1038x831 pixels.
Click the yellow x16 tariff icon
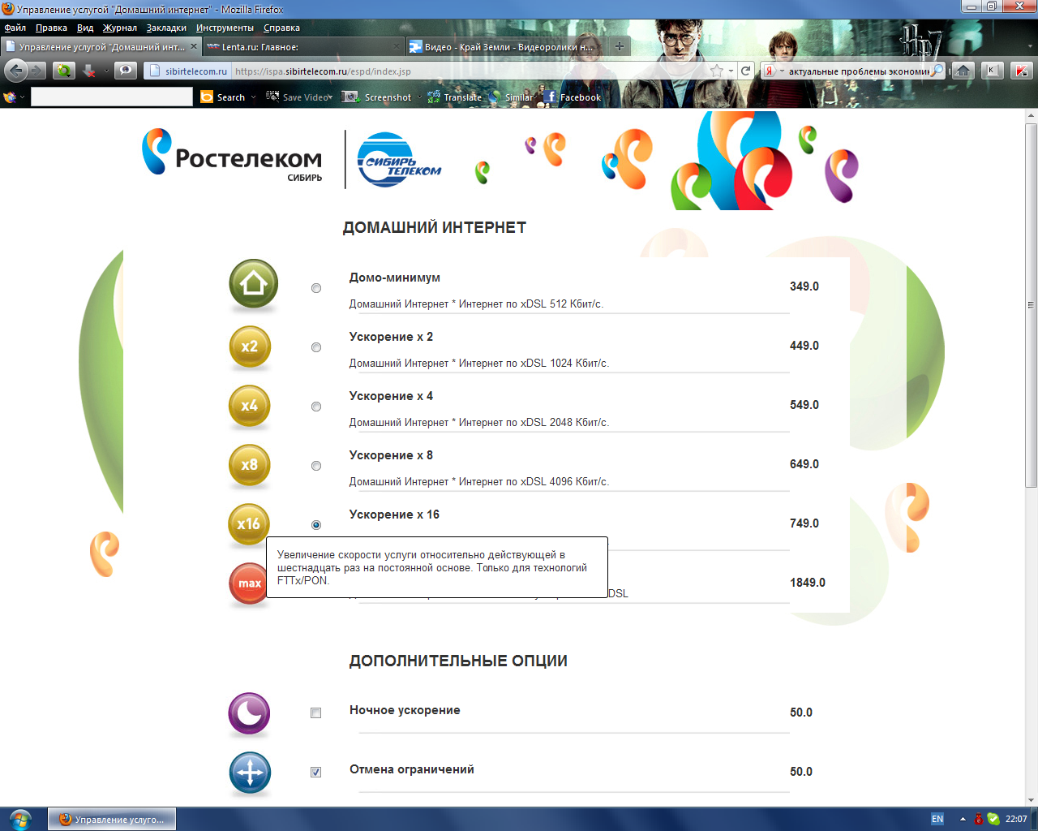[249, 525]
